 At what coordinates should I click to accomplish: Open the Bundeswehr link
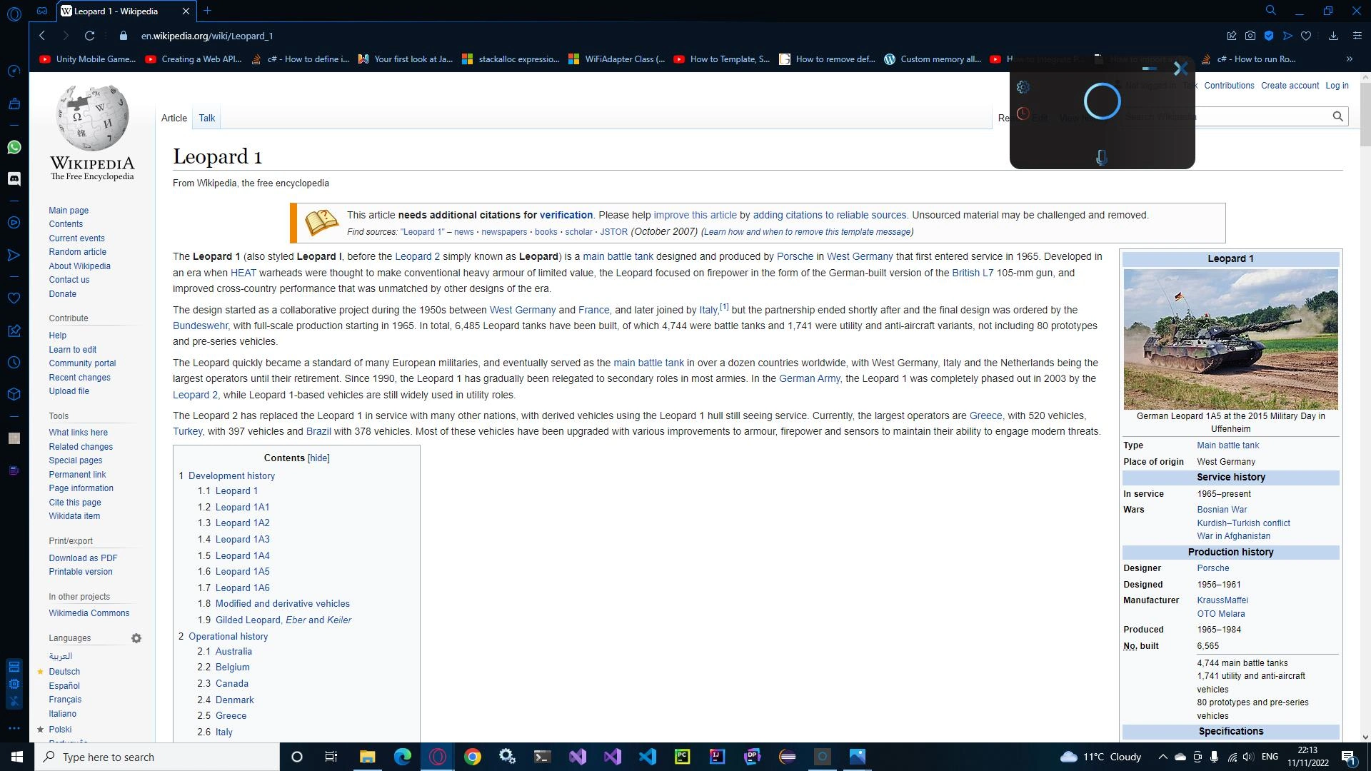[x=200, y=326]
